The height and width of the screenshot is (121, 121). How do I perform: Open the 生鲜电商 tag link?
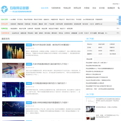click(30, 29)
